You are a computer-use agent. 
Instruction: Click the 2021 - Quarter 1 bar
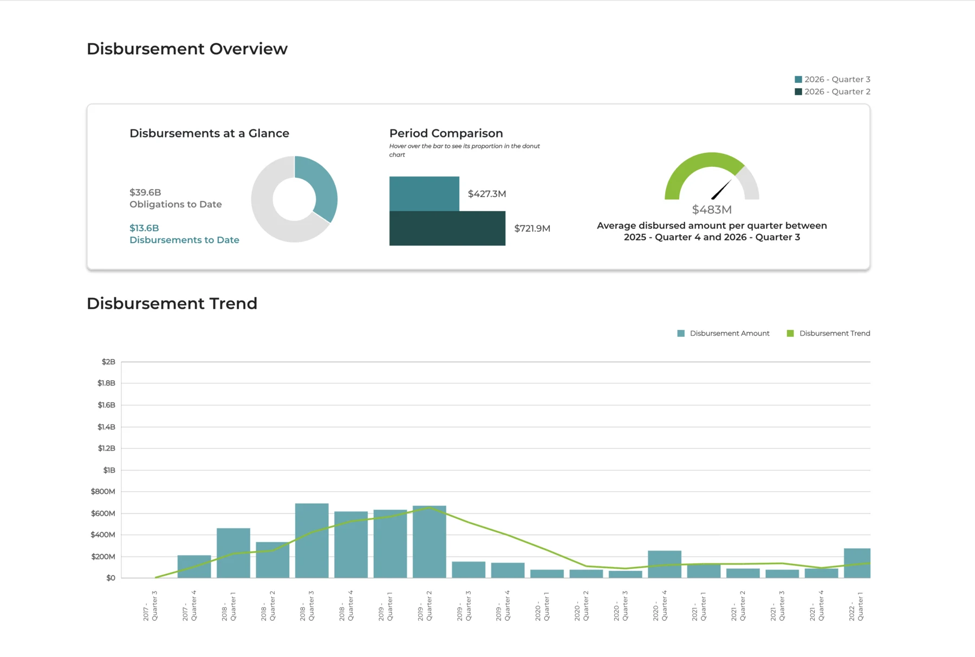pos(704,571)
